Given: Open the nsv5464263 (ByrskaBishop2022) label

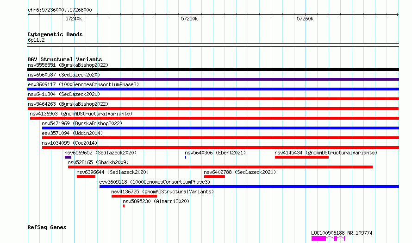Looking at the screenshot, I should 68,104.
